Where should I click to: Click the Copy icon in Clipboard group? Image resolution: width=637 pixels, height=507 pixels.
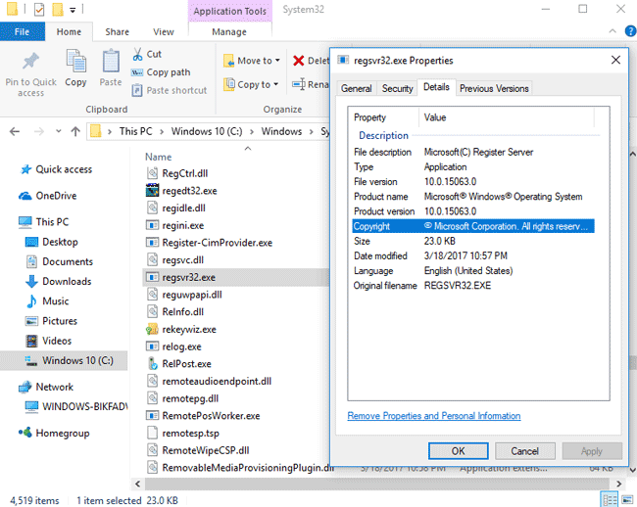[x=75, y=67]
